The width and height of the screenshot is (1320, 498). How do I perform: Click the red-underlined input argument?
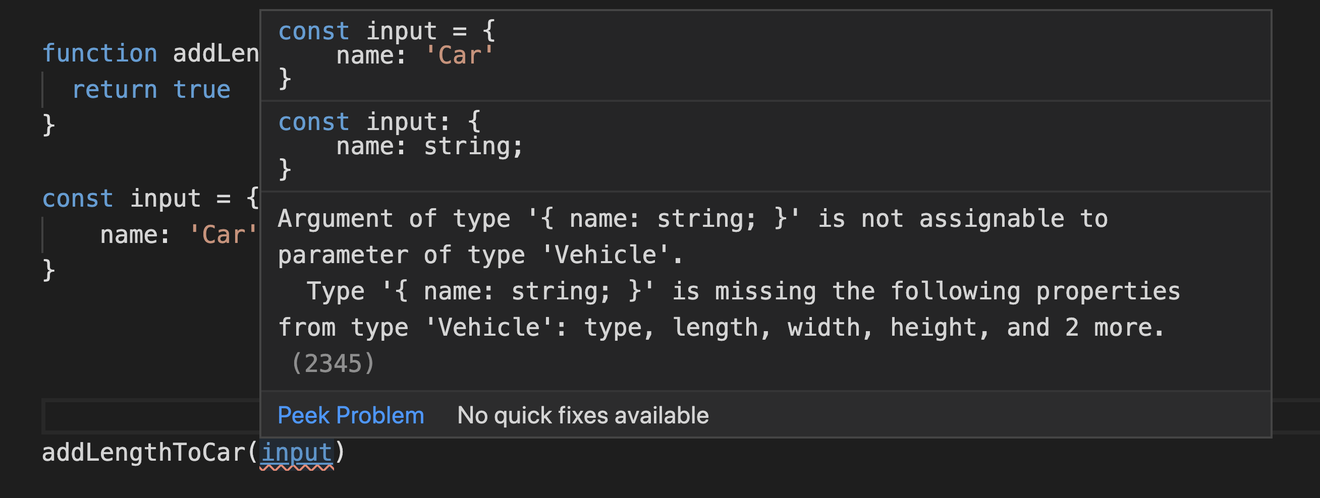pyautogui.click(x=297, y=453)
